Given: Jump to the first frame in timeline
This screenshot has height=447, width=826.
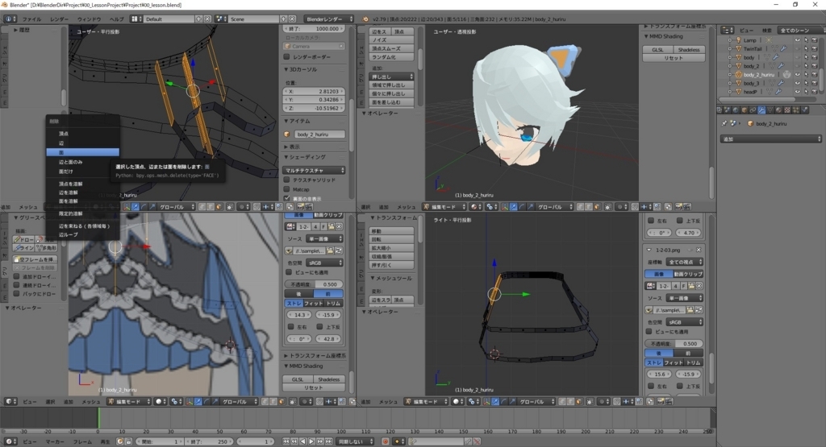Looking at the screenshot, I should (286, 441).
